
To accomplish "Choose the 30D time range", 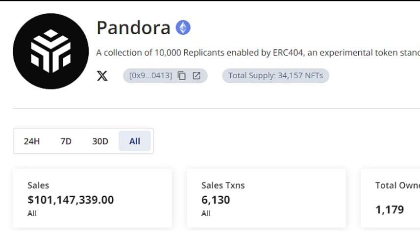I will point(100,141).
